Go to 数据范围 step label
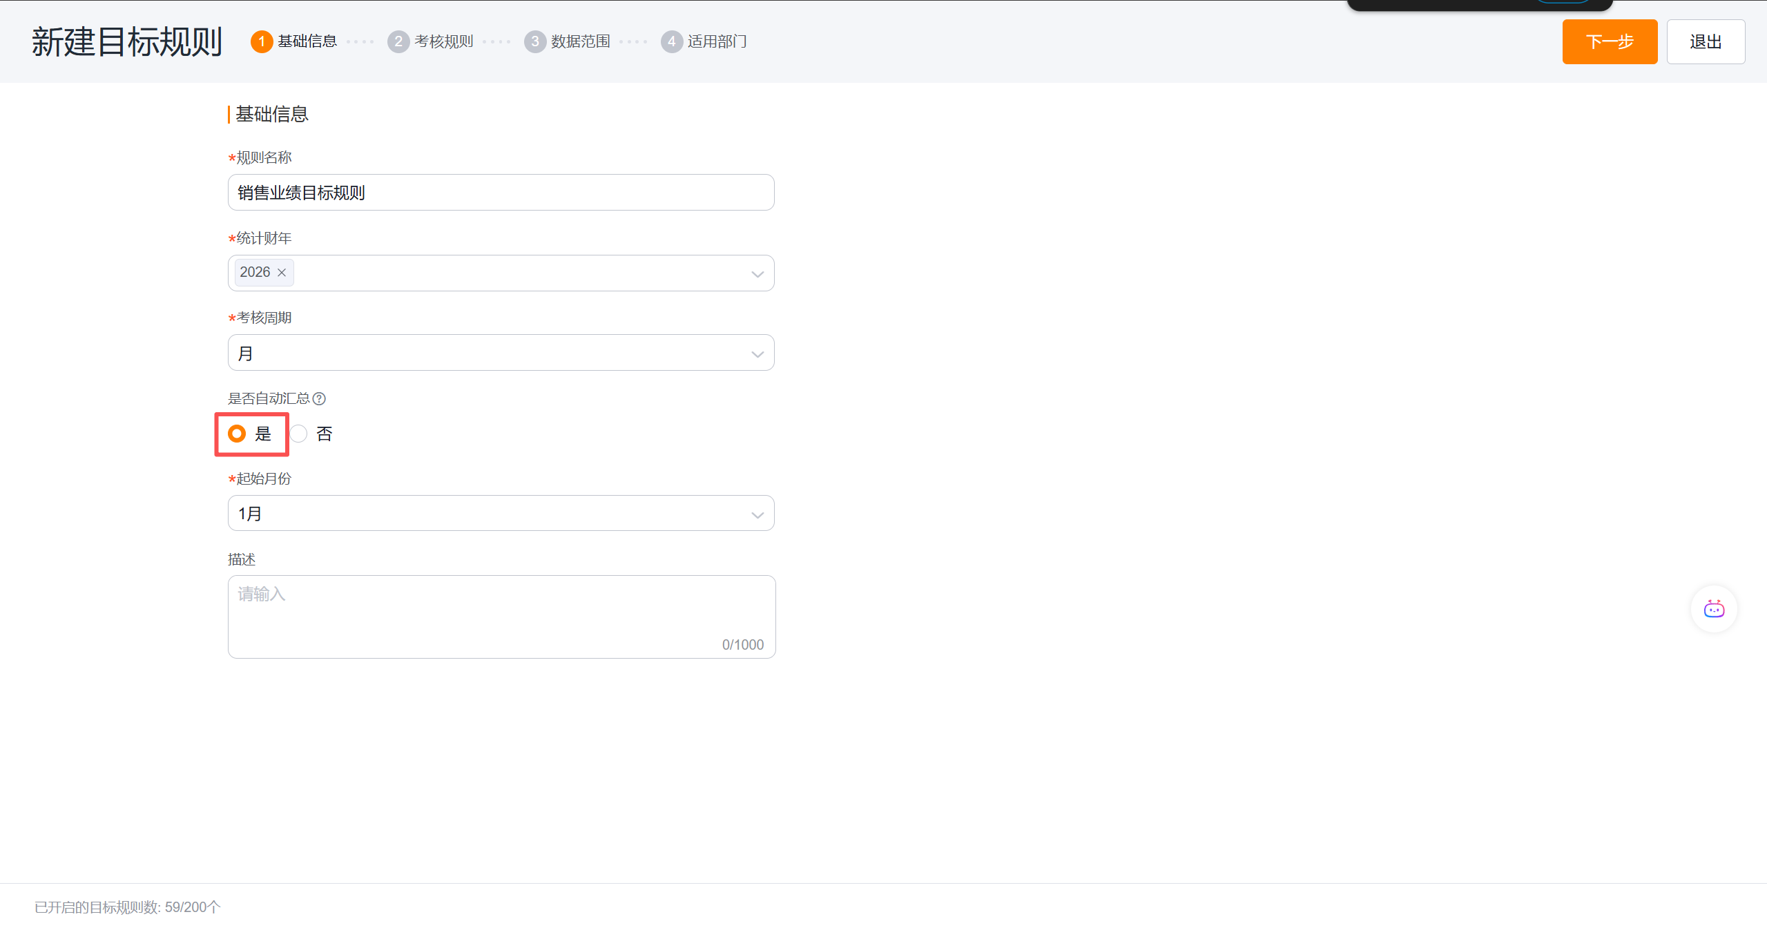Image resolution: width=1767 pixels, height=930 pixels. pos(580,41)
